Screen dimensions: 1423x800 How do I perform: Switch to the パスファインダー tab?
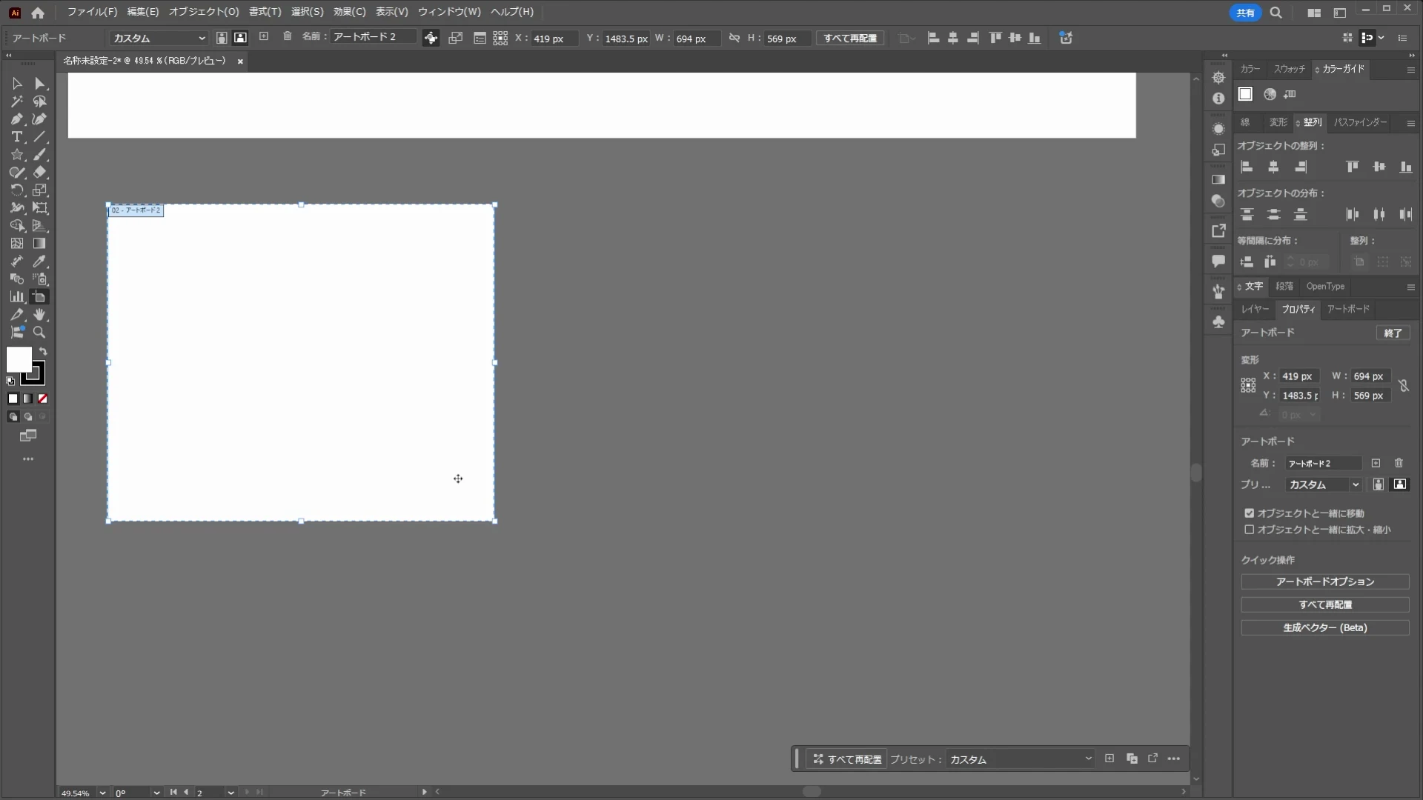[1361, 122]
